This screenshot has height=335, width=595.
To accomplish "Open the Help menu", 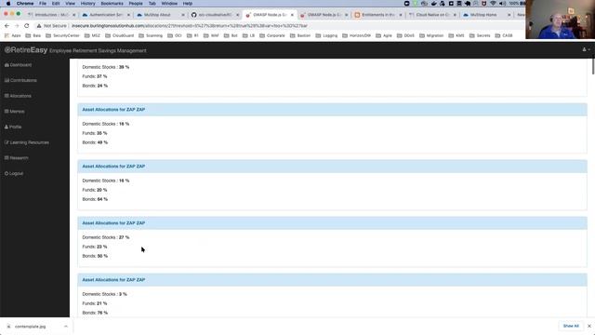I will (x=188, y=4).
